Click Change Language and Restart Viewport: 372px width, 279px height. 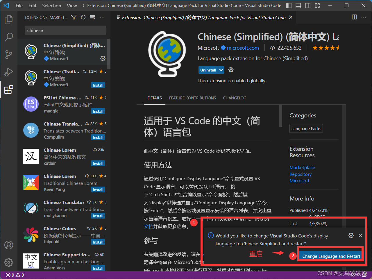(x=331, y=256)
